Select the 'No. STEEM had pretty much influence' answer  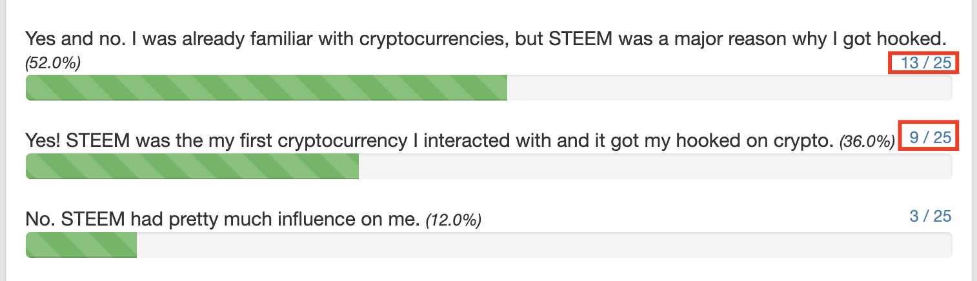[x=223, y=219]
